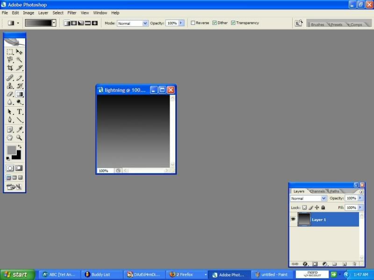This screenshot has width=374, height=280.
Task: Choose Diamond Gradient style
Action: pos(95,23)
